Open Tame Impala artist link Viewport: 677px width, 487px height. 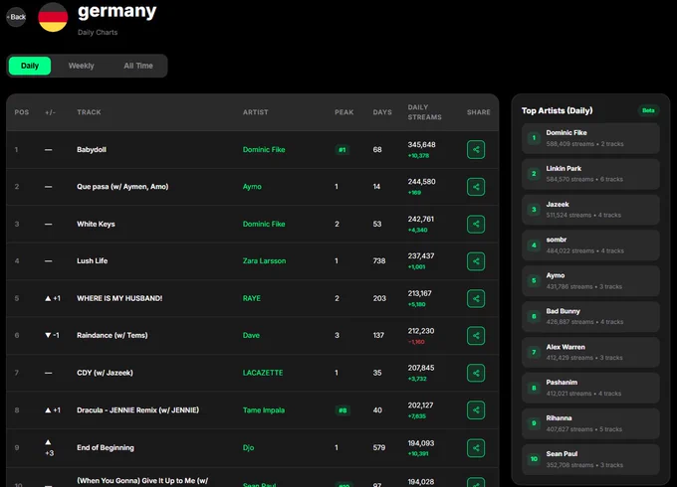(264, 410)
